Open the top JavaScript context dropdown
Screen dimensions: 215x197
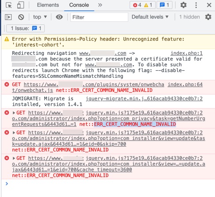coord(40,17)
